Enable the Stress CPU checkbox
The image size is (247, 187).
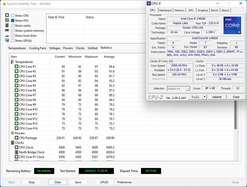[x=13, y=16]
